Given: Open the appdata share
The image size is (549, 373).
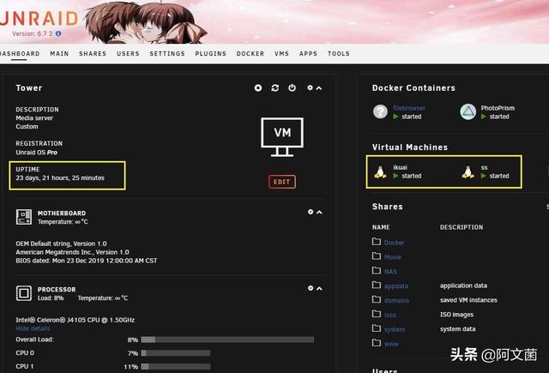Looking at the screenshot, I should click(396, 286).
